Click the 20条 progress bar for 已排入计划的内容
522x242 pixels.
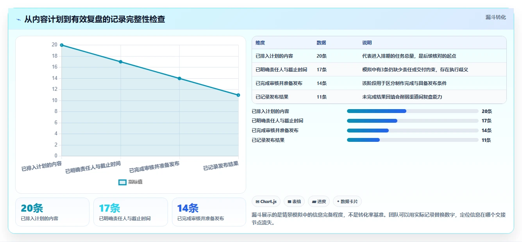point(413,111)
